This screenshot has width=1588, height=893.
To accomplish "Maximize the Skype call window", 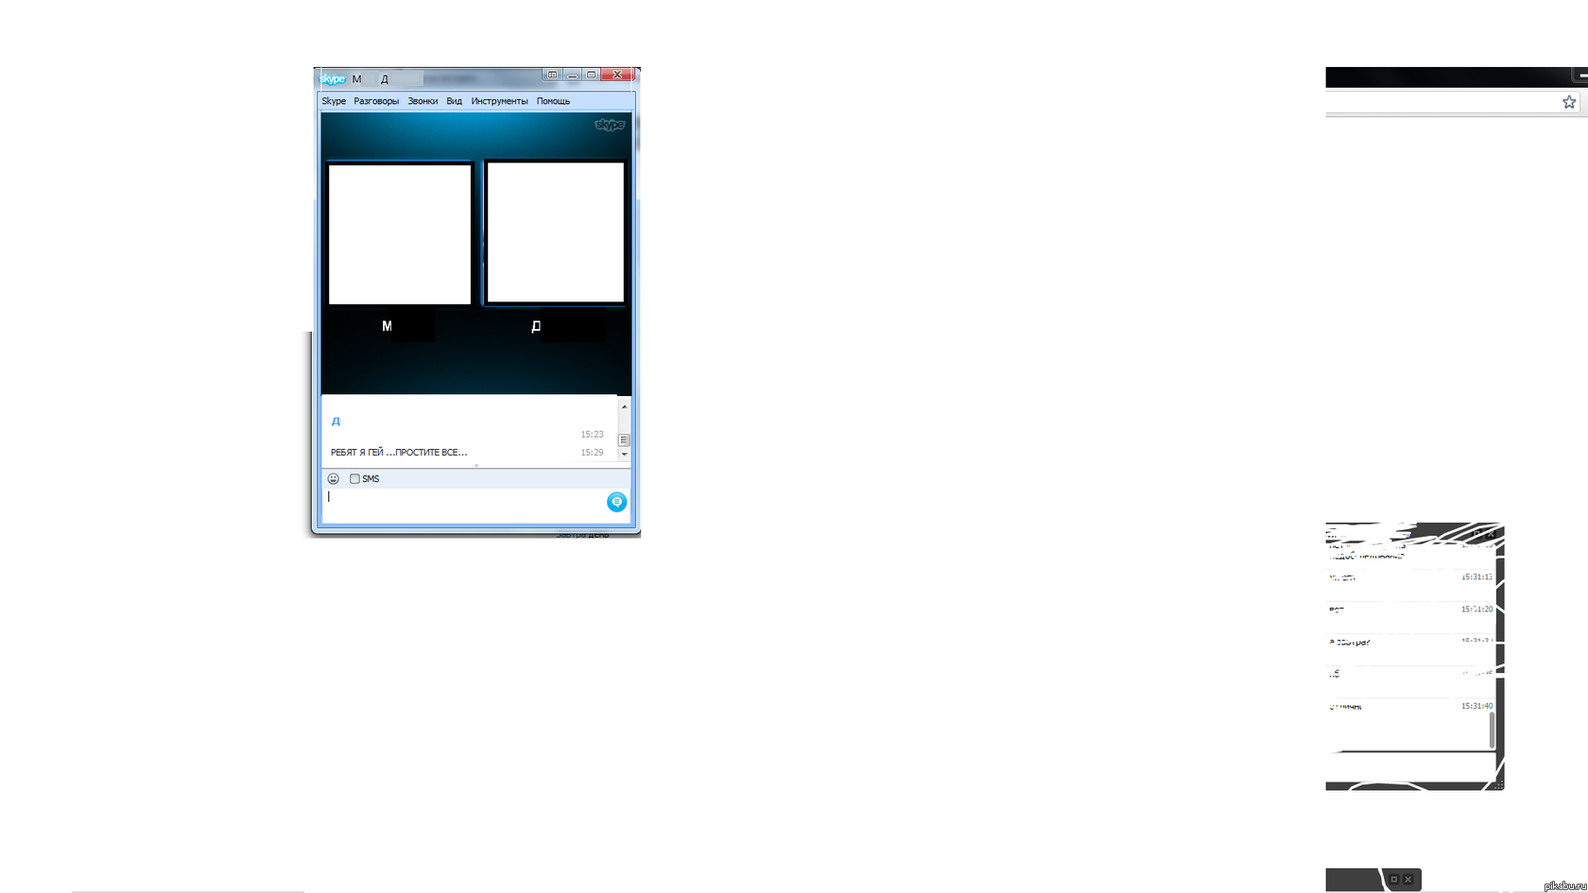I will (x=592, y=75).
